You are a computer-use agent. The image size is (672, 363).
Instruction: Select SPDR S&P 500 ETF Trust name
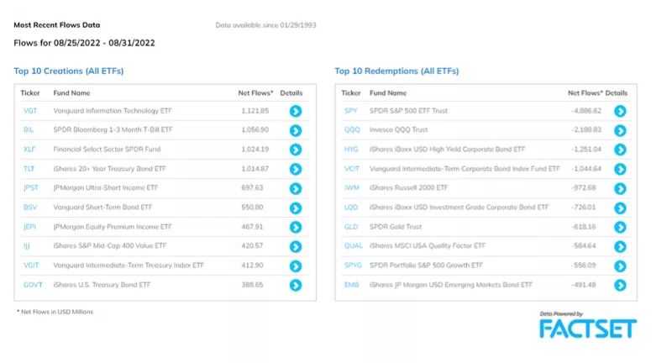(408, 111)
